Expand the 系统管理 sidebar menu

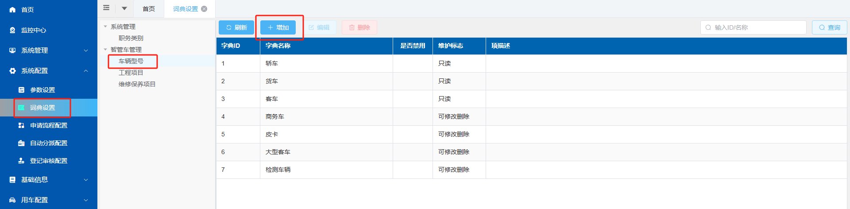click(86, 50)
